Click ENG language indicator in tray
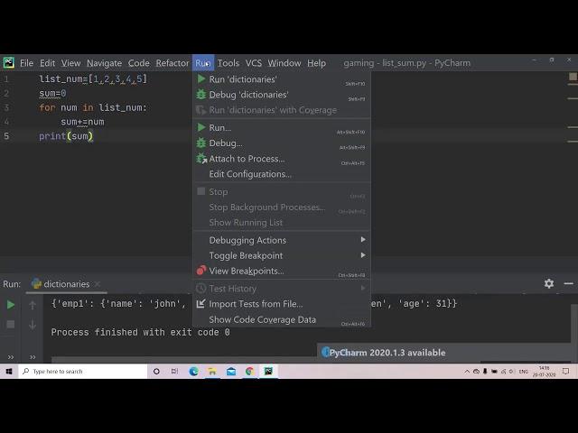578x433 pixels. coord(524,372)
